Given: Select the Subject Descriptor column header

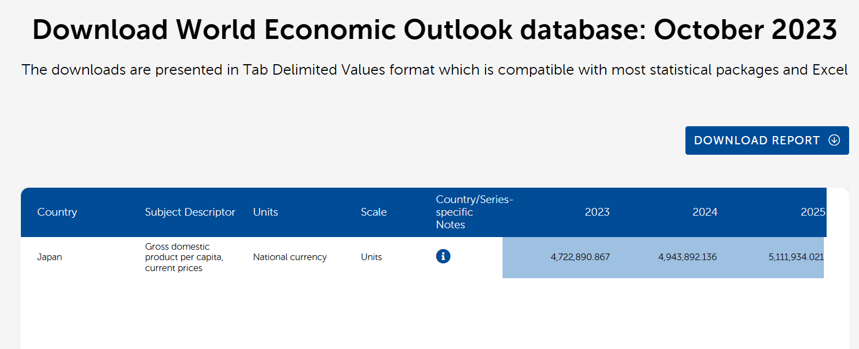Looking at the screenshot, I should (190, 212).
